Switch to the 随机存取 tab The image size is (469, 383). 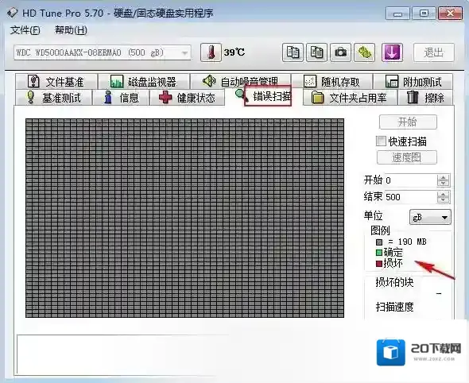[332, 81]
